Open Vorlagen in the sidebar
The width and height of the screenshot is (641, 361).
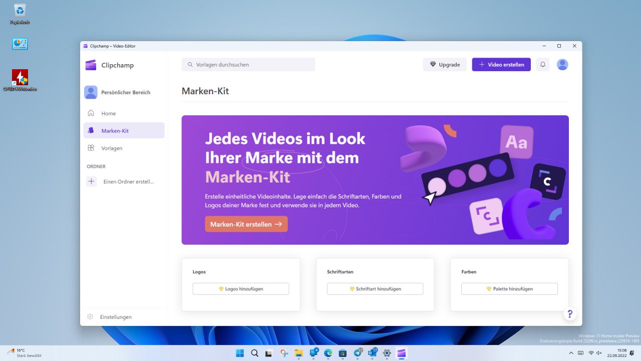[x=124, y=148]
